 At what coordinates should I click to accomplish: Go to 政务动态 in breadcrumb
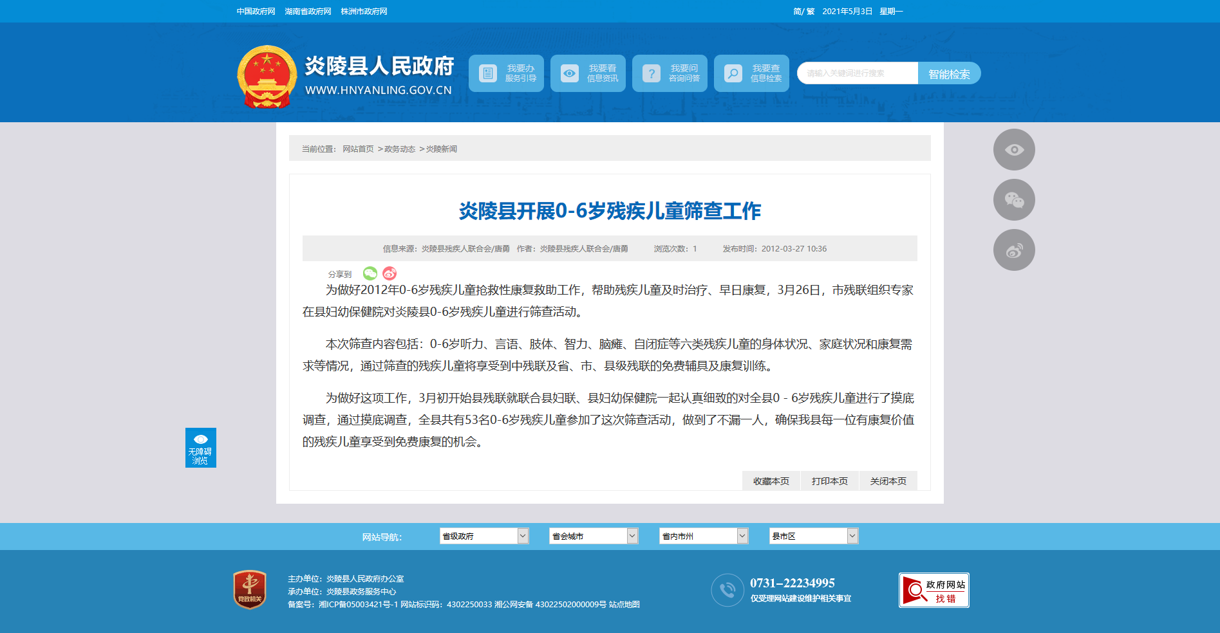400,149
